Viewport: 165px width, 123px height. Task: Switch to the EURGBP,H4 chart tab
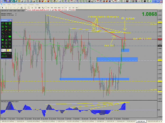coord(101,121)
